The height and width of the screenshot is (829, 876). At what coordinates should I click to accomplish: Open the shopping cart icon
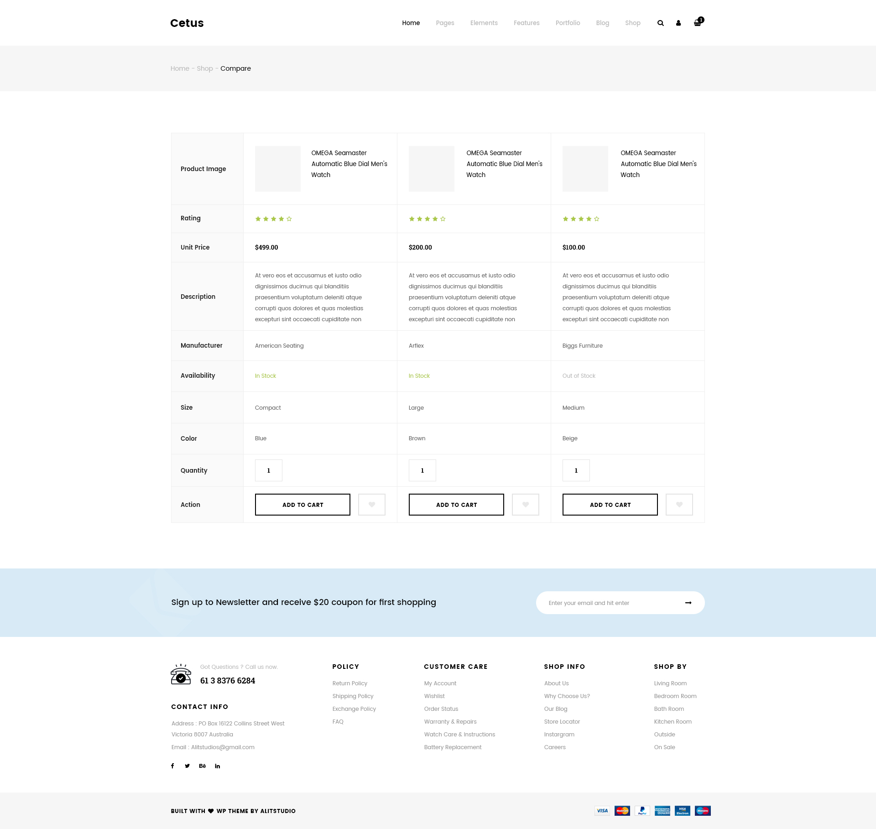(x=698, y=23)
